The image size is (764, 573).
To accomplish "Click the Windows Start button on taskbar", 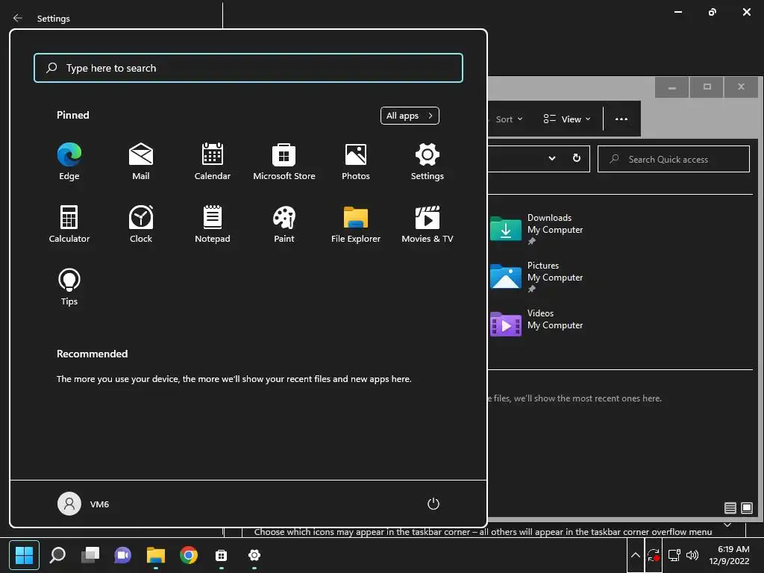I will (24, 555).
